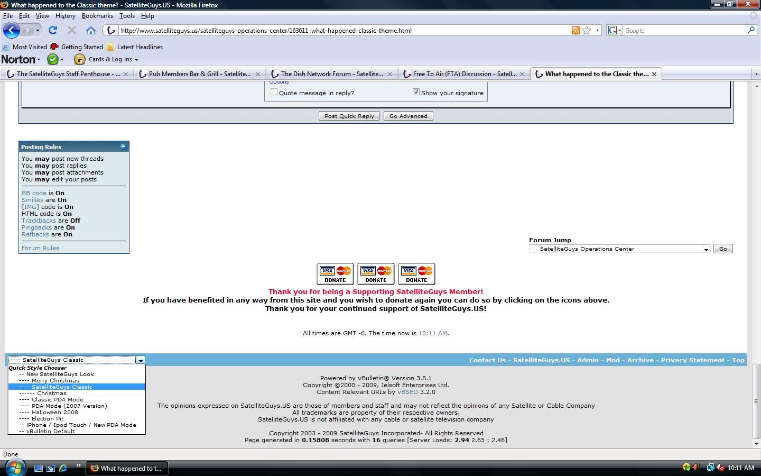The width and height of the screenshot is (761, 476).
Task: Click the Google search input box
Action: point(684,30)
